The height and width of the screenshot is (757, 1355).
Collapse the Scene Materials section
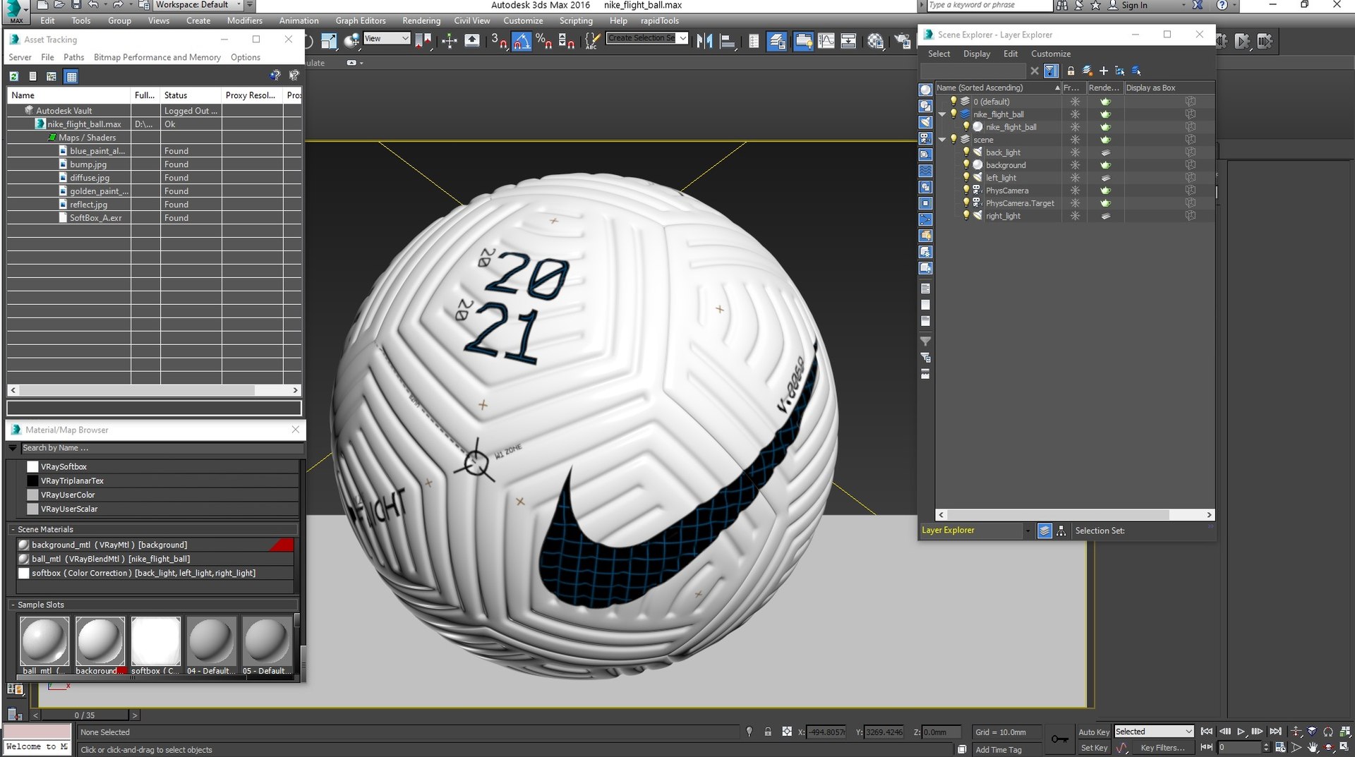pyautogui.click(x=13, y=529)
